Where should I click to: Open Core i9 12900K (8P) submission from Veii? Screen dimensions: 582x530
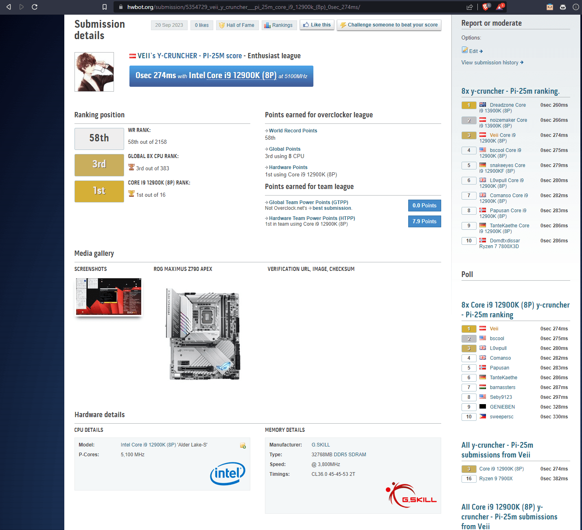click(x=501, y=469)
